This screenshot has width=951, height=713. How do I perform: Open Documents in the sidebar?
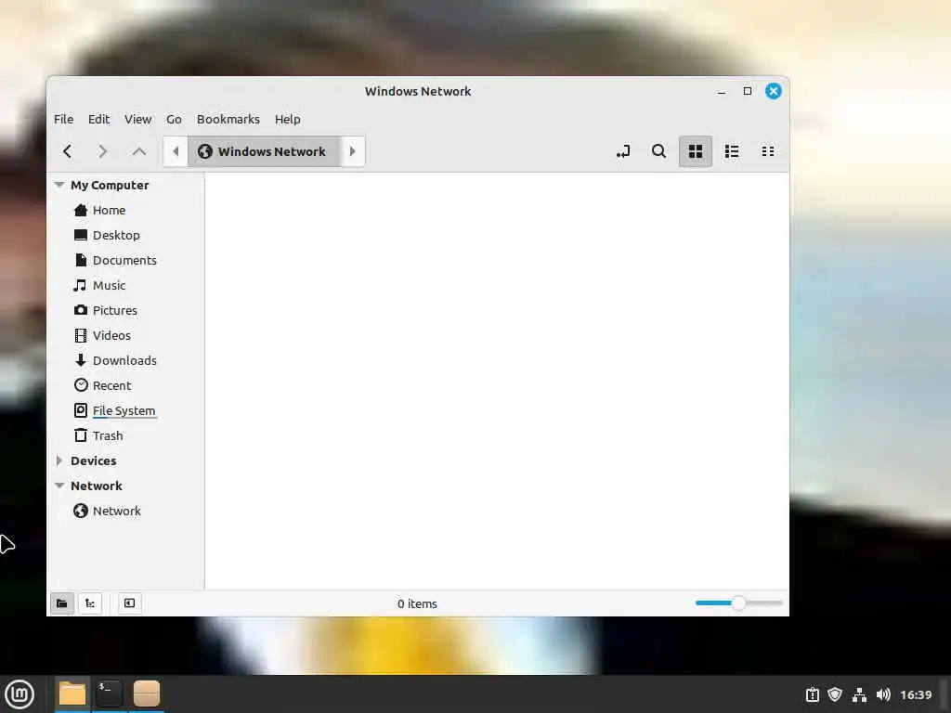(x=125, y=260)
